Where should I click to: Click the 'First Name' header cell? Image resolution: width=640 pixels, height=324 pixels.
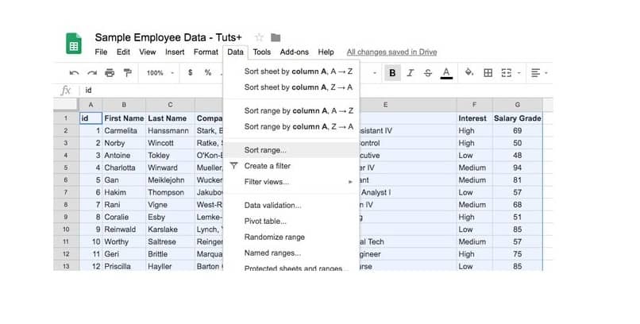tap(124, 118)
